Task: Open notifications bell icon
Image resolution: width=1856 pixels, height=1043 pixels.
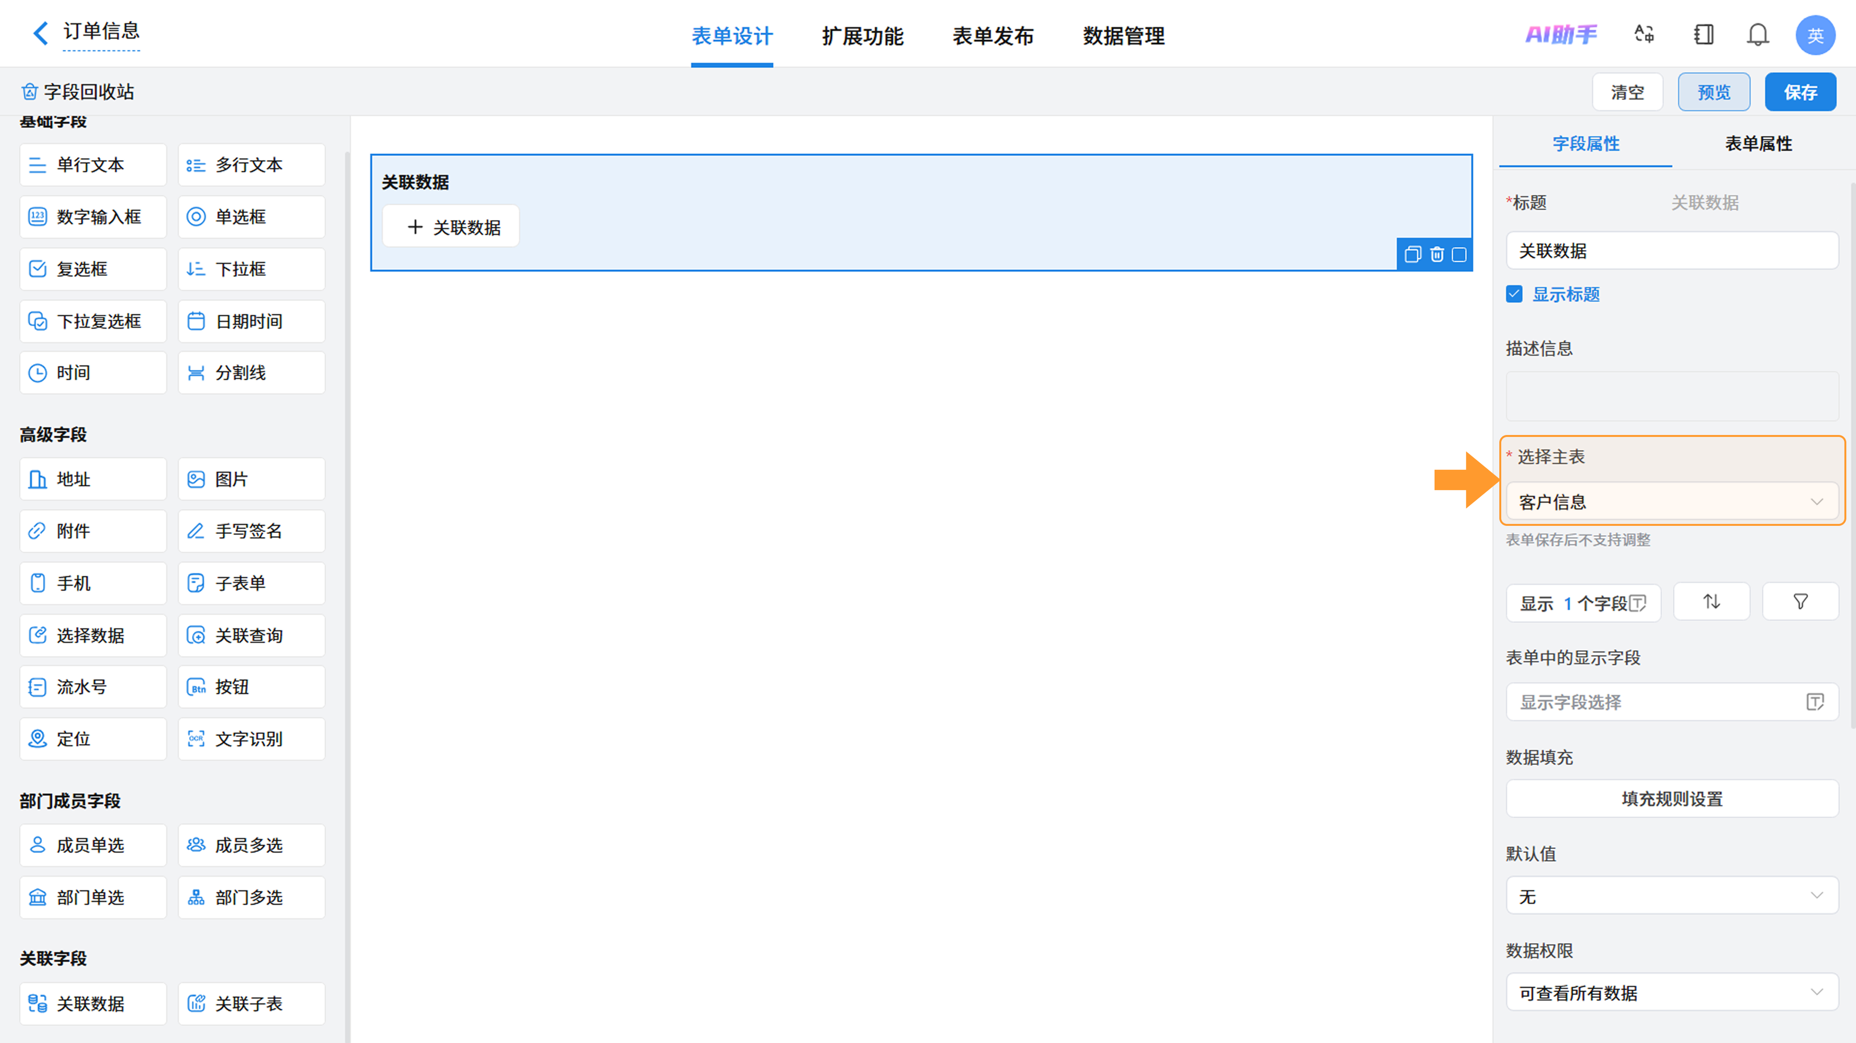Action: 1758,34
